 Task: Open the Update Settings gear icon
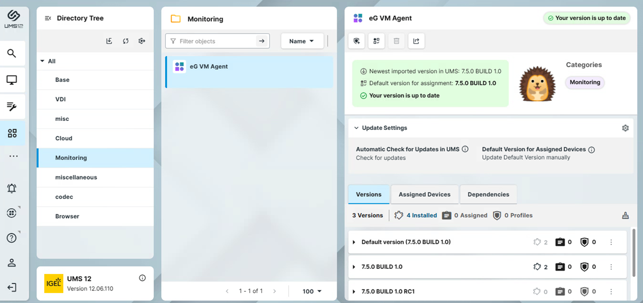625,128
